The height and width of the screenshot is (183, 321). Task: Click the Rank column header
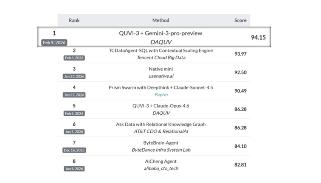(74, 20)
